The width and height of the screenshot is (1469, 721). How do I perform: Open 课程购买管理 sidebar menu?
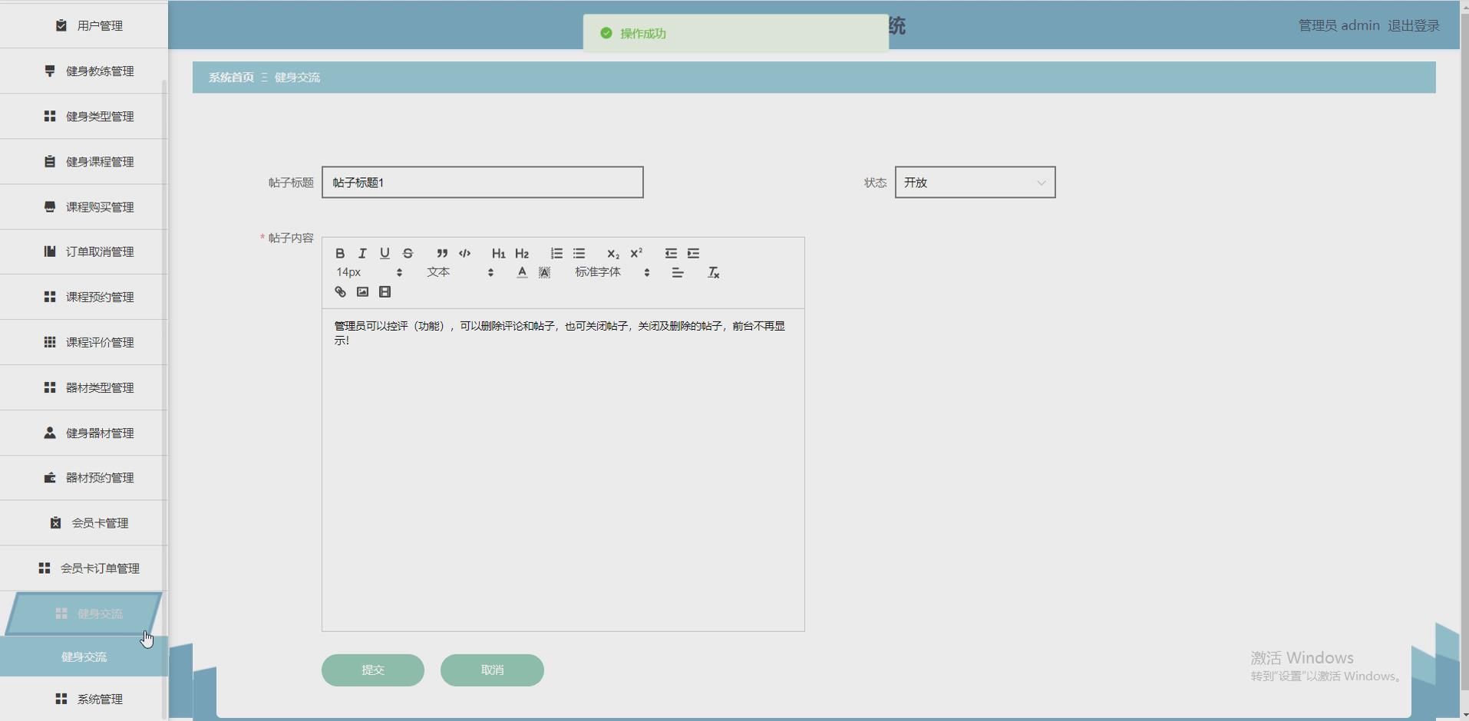[x=84, y=207]
